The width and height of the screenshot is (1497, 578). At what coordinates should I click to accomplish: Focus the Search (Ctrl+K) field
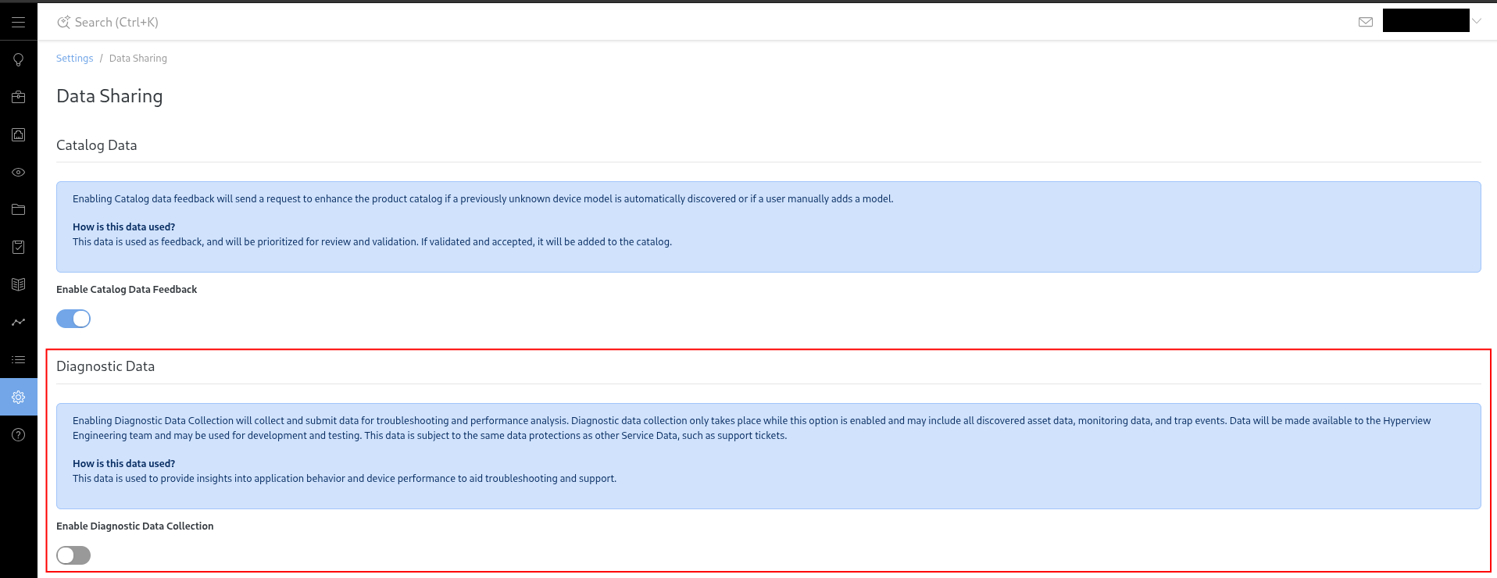click(x=116, y=22)
